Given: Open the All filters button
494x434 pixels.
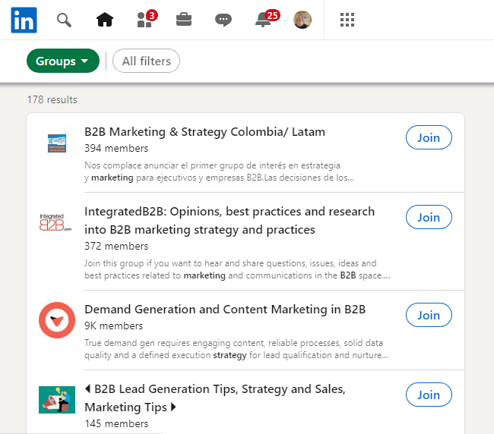Looking at the screenshot, I should [146, 61].
